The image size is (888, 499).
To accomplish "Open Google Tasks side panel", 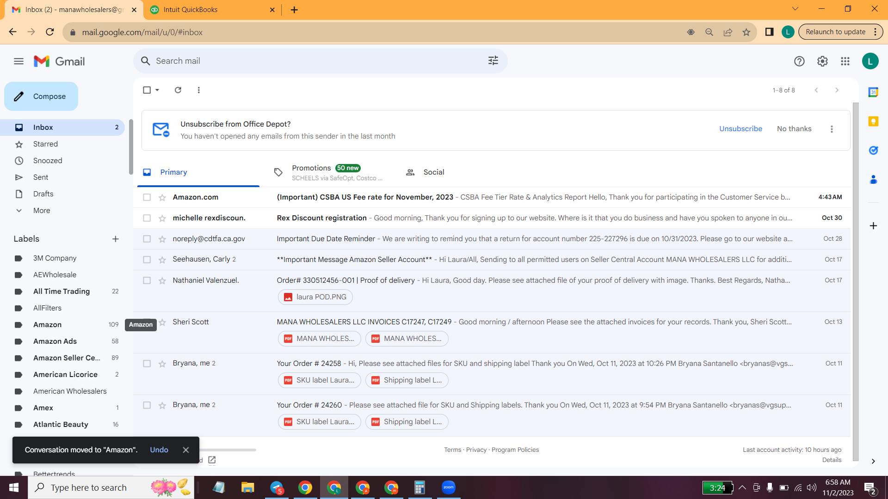I will click(x=873, y=150).
